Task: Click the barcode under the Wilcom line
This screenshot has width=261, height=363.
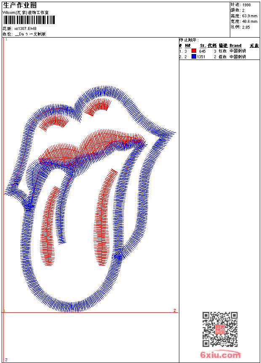Action: (x=29, y=20)
